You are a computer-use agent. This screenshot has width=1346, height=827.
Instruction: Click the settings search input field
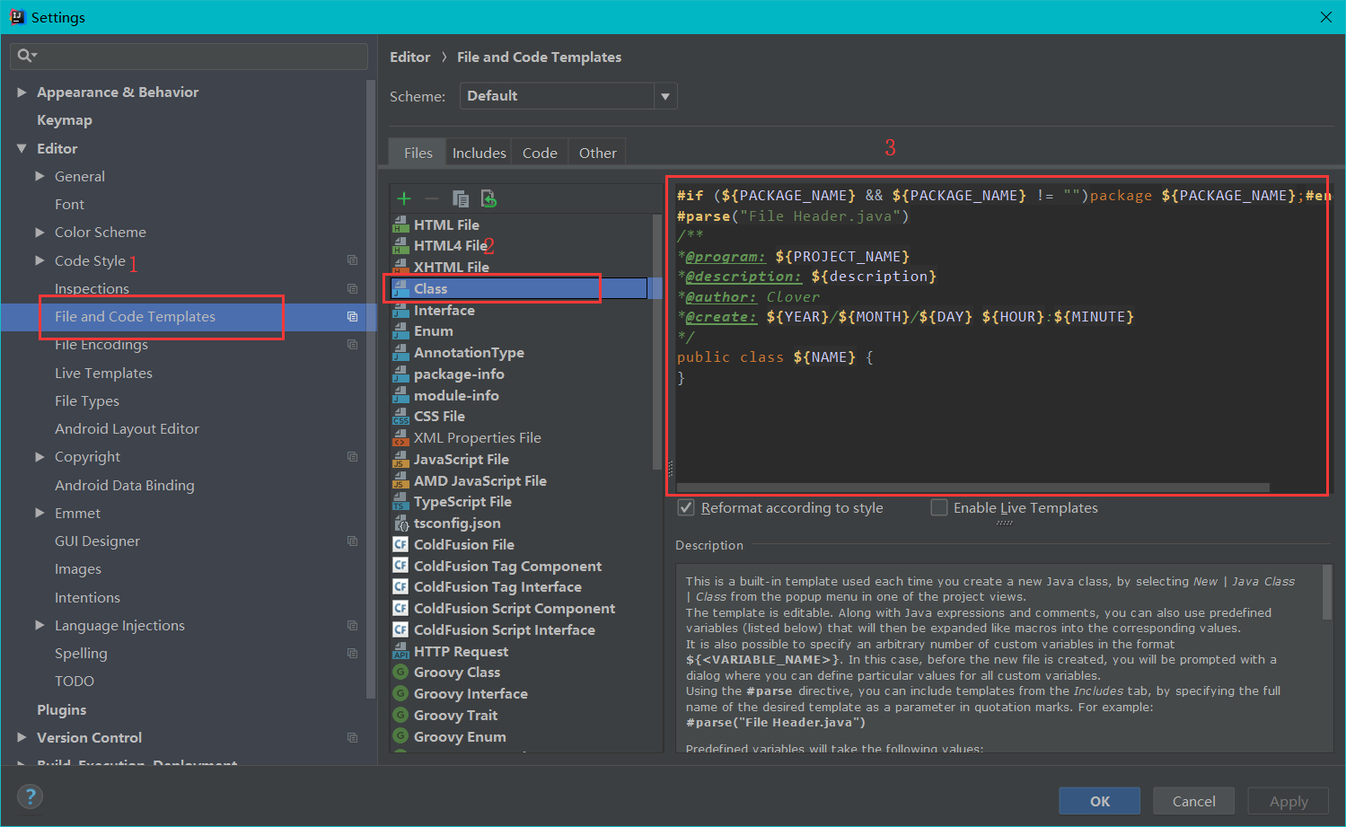[x=189, y=56]
